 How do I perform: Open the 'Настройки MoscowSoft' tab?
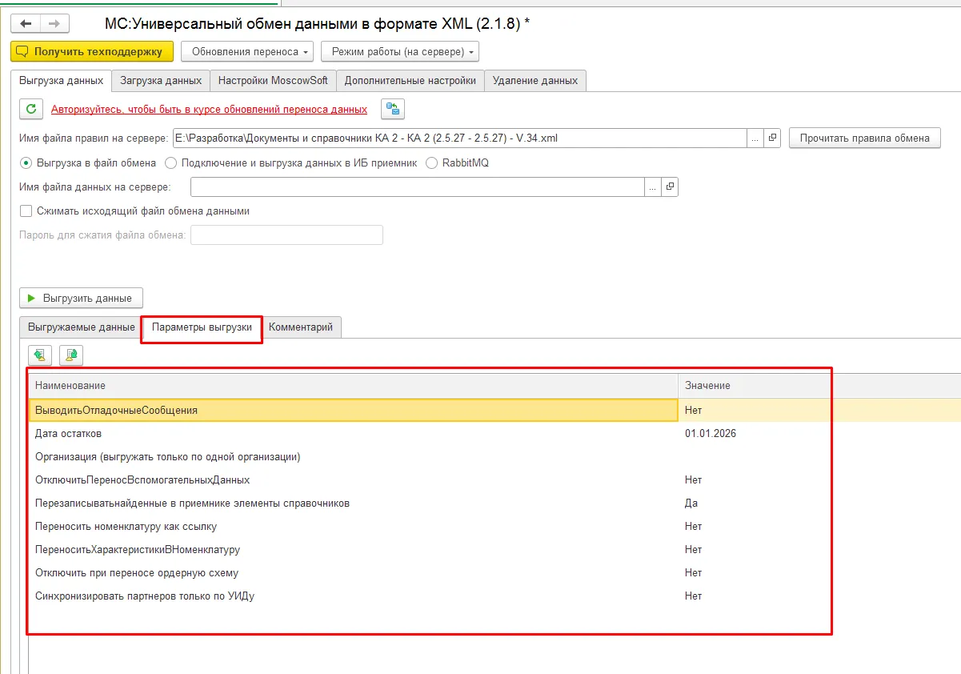(273, 80)
